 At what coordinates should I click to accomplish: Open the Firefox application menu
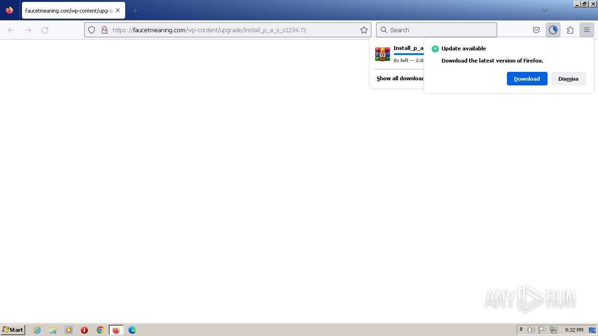pyautogui.click(x=587, y=30)
